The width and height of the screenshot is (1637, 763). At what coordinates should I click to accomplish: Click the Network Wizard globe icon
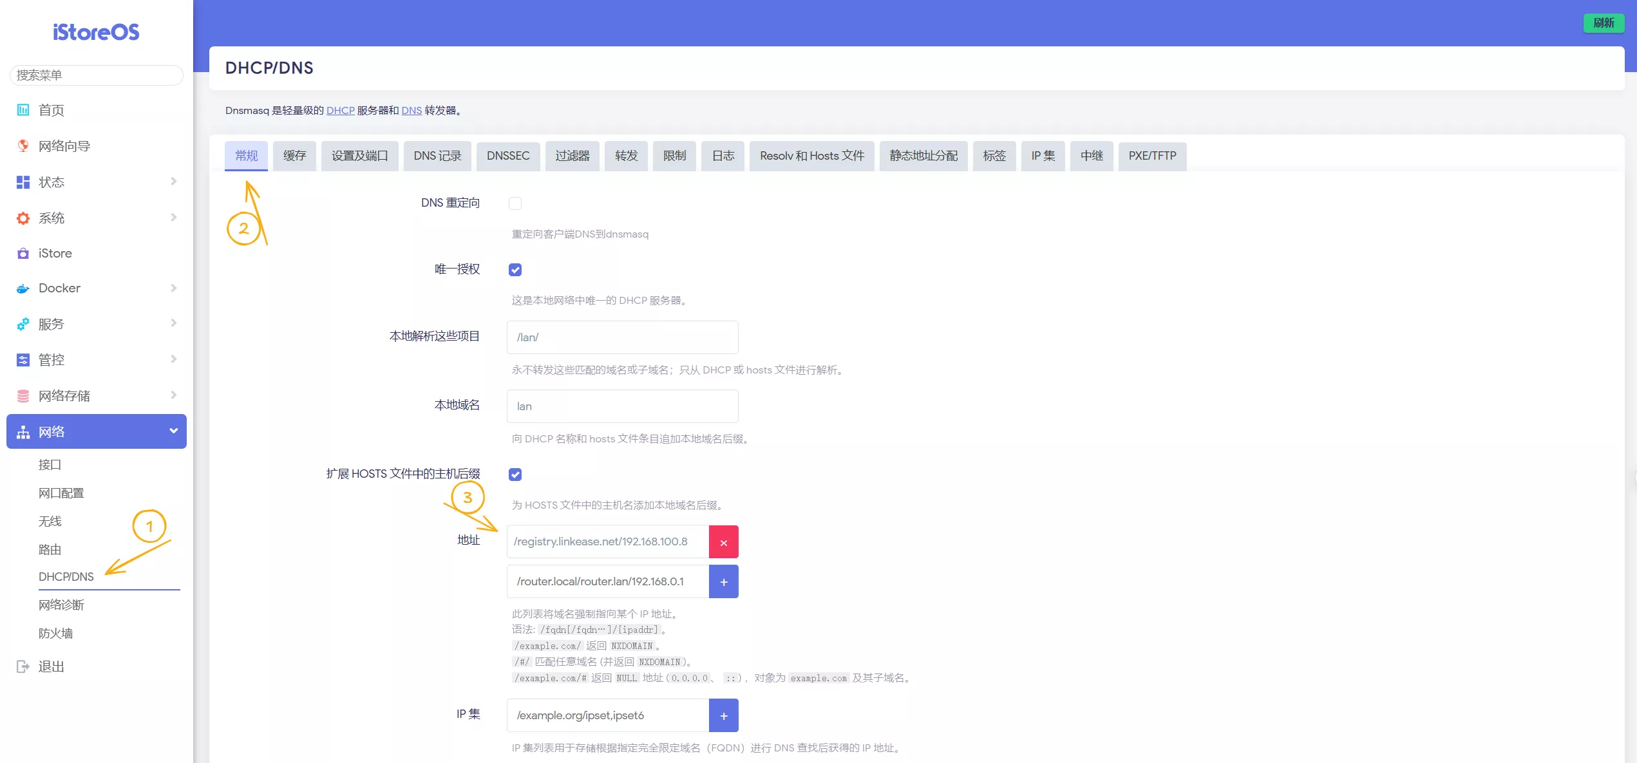click(23, 146)
